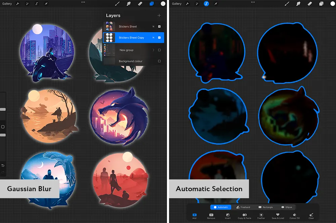Tap the Stickers Sheet Copy layer thumbnail
The height and width of the screenshot is (223, 336).
[109, 38]
